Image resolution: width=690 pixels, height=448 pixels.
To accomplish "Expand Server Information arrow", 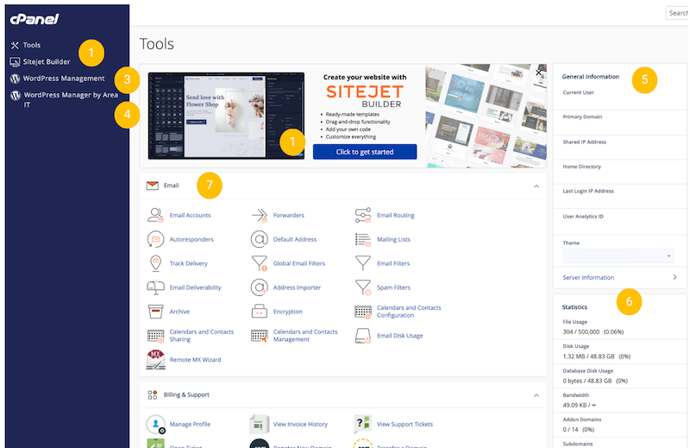I will [x=674, y=277].
